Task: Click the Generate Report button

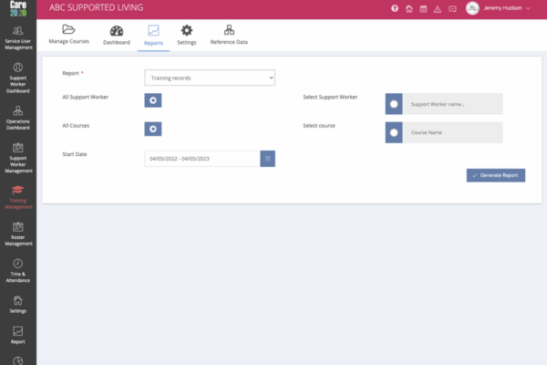Action: (495, 174)
